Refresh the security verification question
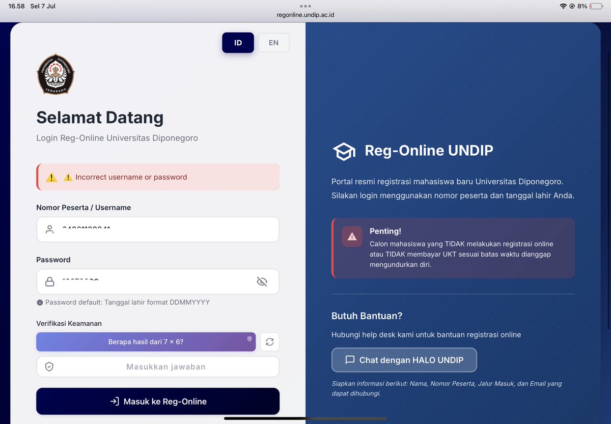Viewport: 611px width, 424px height. tap(270, 342)
